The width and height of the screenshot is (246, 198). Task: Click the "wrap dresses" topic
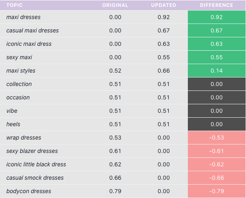(x=24, y=138)
